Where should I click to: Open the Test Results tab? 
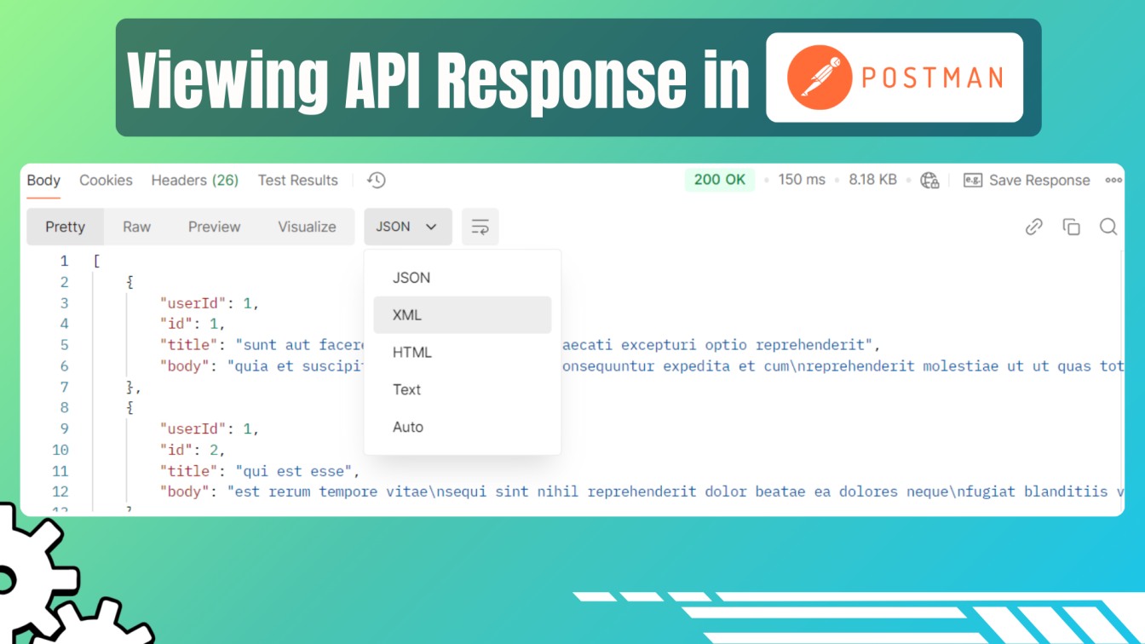[x=298, y=180]
